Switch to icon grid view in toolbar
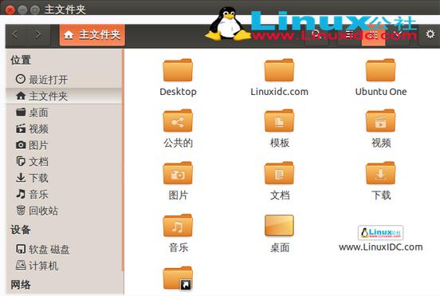Viewport: 440px width, 296px height. [x=373, y=35]
